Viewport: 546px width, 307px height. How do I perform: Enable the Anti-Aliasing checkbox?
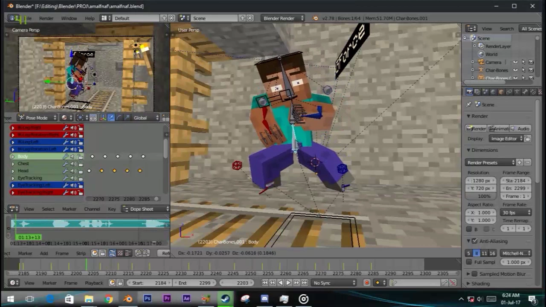pos(475,241)
